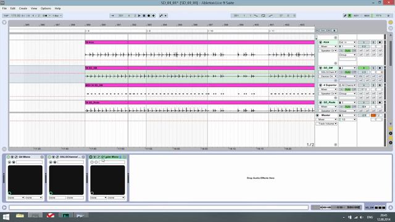Click the Next Locator button
The height and width of the screenshot is (222, 395).
coord(329,30)
